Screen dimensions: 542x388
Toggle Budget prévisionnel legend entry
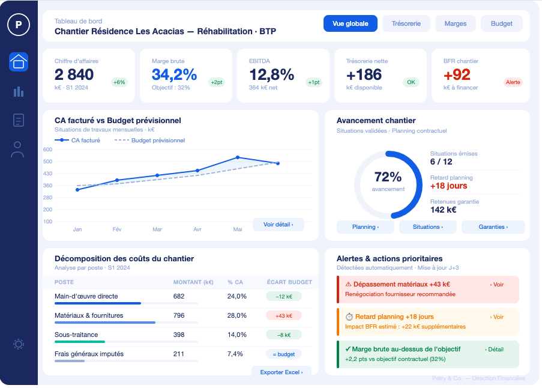(x=149, y=140)
